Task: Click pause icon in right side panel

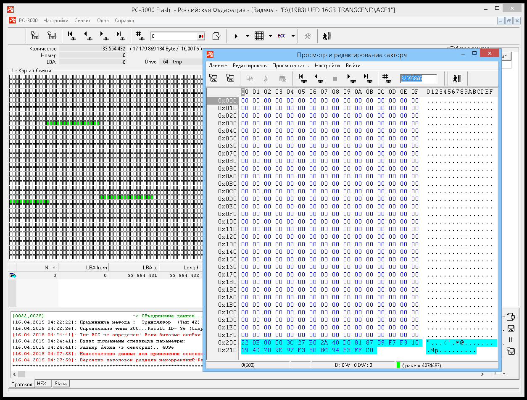Action: pyautogui.click(x=511, y=339)
